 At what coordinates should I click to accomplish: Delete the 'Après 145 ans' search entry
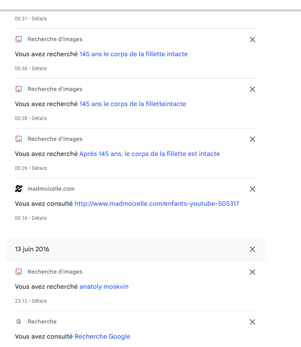[x=252, y=139]
